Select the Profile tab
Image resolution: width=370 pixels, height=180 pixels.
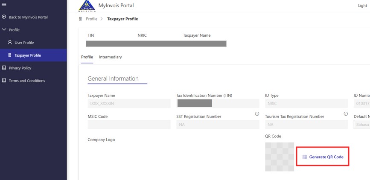point(87,57)
